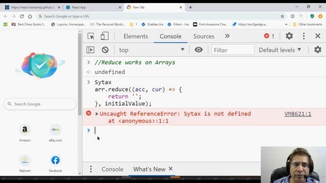Screen dimensions: 326x183
Task: Open the Default levels dropdown
Action: 280,50
